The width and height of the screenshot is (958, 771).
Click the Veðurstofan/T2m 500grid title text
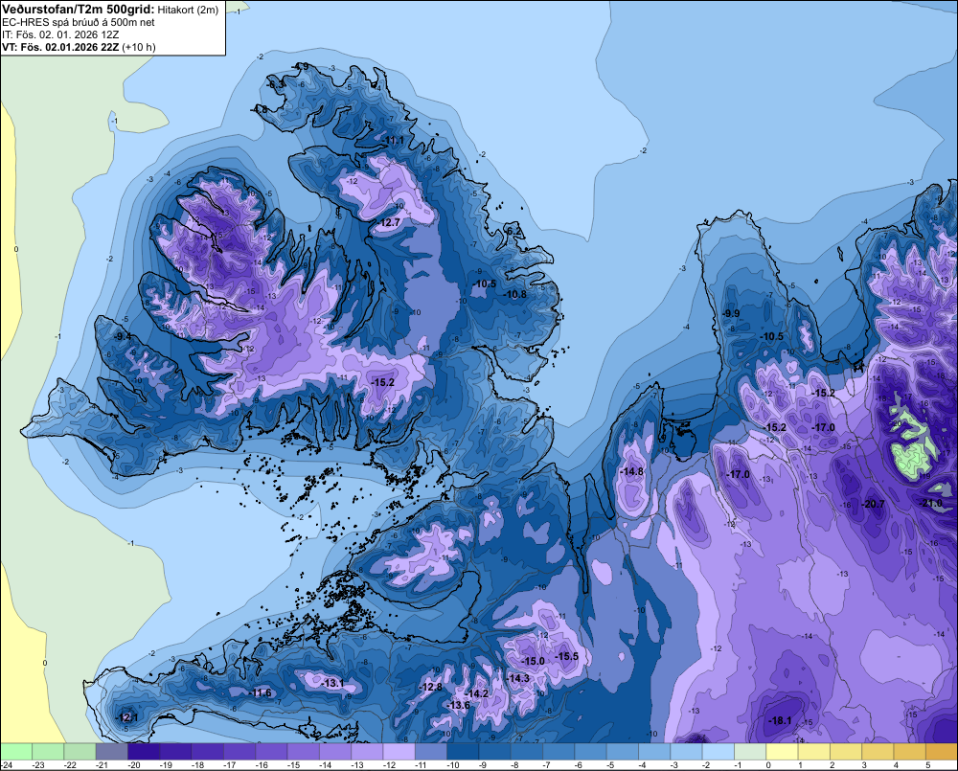tap(78, 10)
